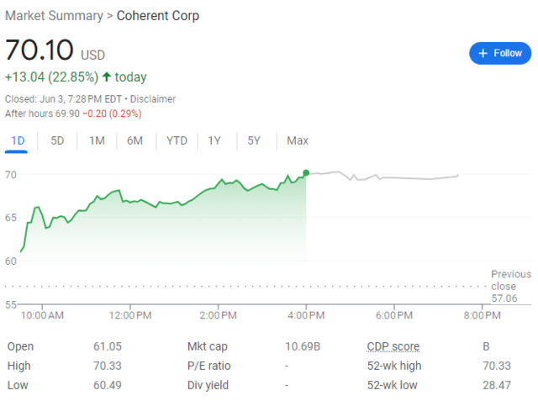Open the Disclaimer link
Image resolution: width=538 pixels, height=406 pixels.
coord(153,99)
